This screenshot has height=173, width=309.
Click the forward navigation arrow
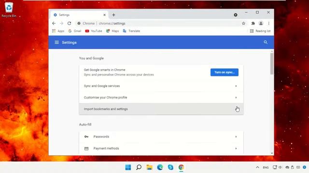pyautogui.click(x=61, y=24)
